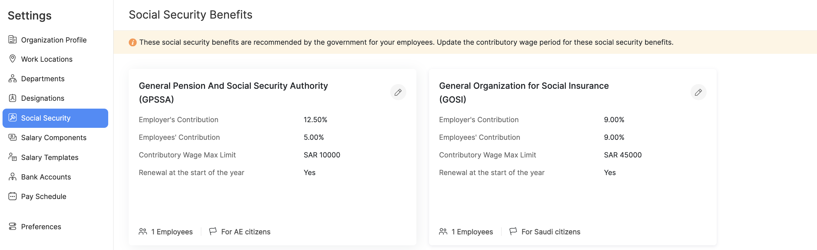View the 1 Employees link under GOSI

click(x=472, y=232)
